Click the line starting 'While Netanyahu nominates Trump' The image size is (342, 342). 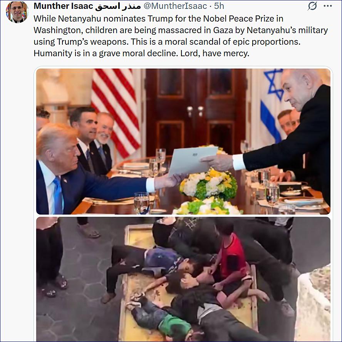pyautogui.click(x=158, y=19)
